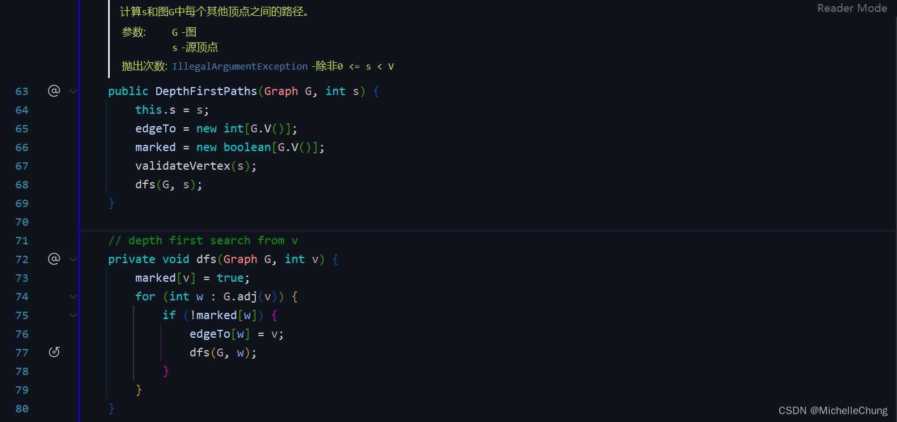Click line number 69 in the gutter
Viewport: 897px width, 422px height.
point(22,203)
